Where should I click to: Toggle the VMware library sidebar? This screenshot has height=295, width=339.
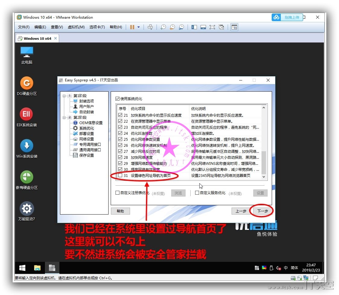click(194, 27)
